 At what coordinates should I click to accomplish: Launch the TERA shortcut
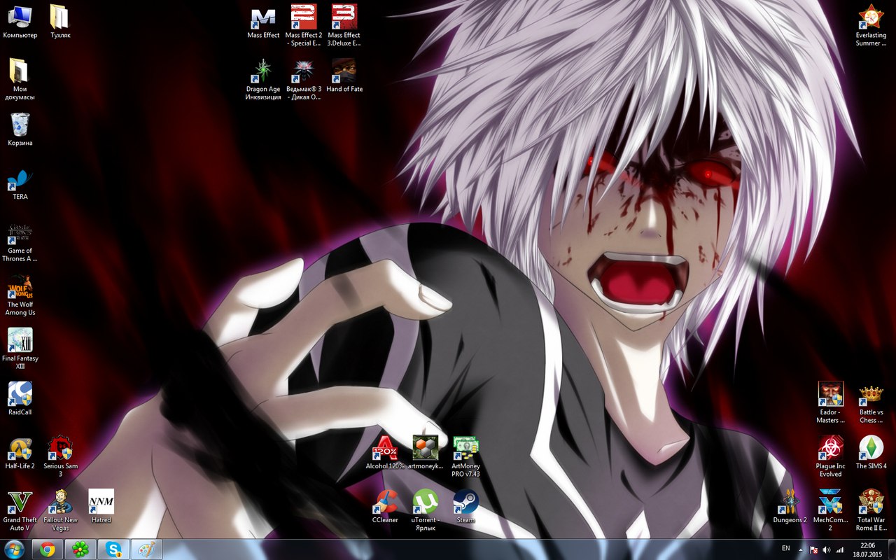[20, 183]
